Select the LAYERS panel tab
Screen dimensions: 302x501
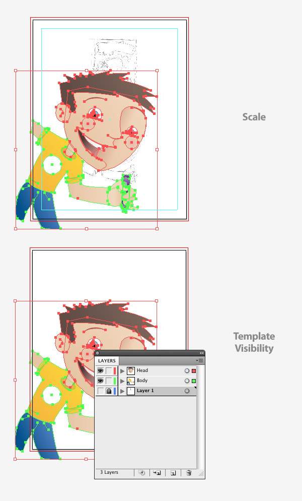tap(107, 361)
